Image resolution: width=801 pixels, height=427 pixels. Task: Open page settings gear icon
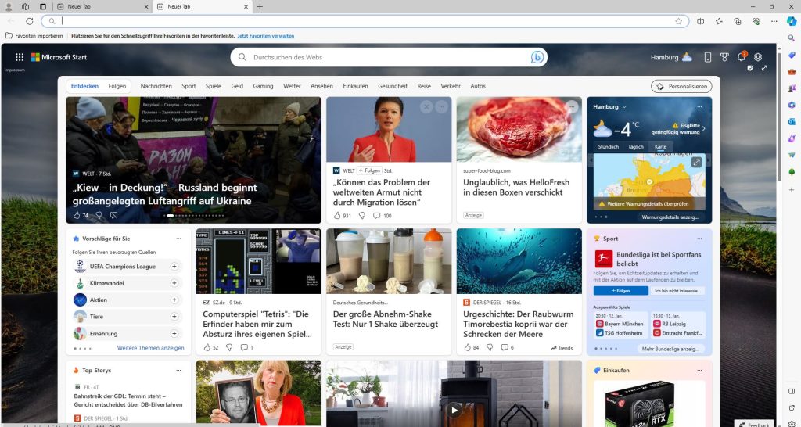tap(757, 57)
